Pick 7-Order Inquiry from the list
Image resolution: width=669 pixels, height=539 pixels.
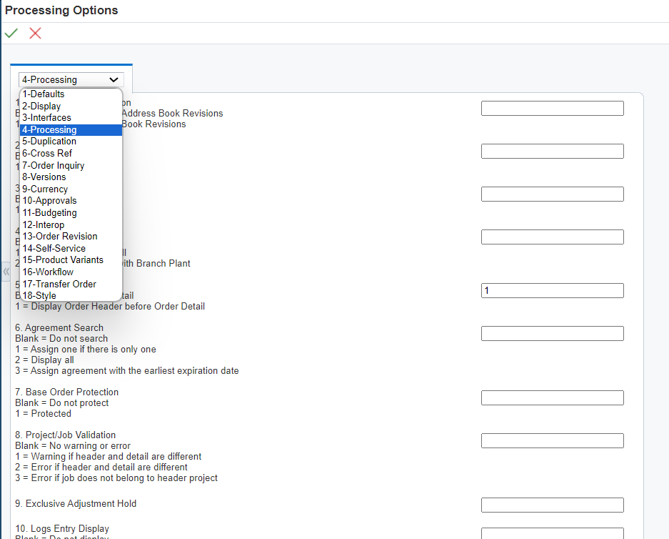coord(53,165)
